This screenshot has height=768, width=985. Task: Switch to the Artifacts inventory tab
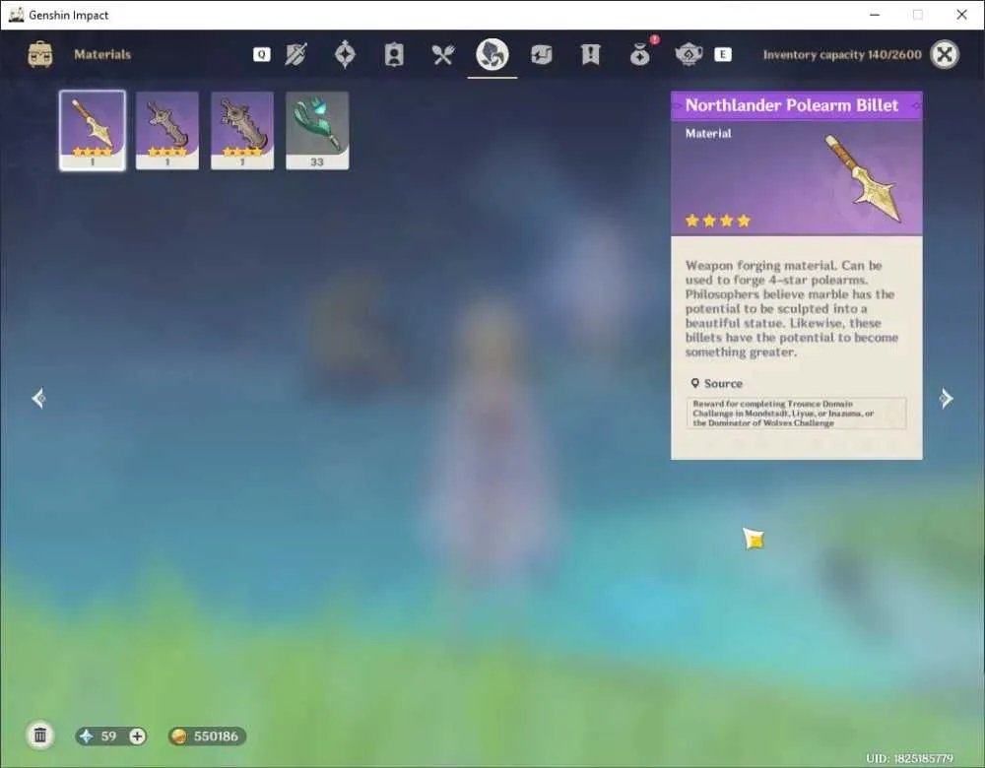tap(345, 54)
